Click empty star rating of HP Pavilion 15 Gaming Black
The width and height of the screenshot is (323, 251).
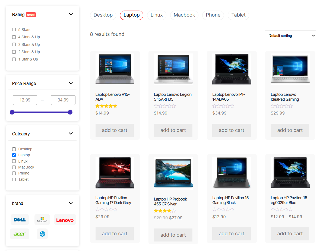coord(223,209)
